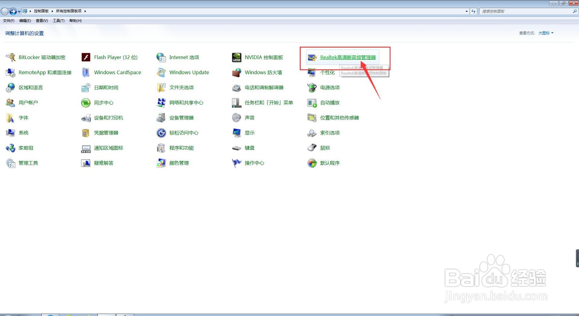Open 家庭组 homegroup icon
579x316 pixels.
[x=11, y=148]
